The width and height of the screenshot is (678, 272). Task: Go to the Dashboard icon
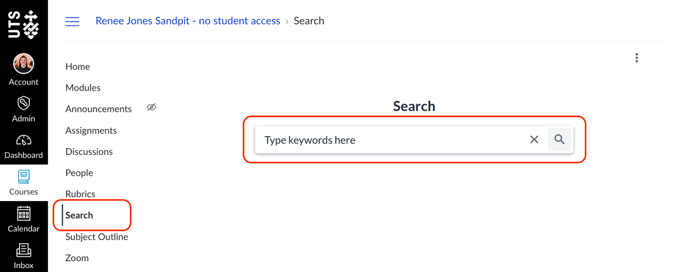coord(23,140)
